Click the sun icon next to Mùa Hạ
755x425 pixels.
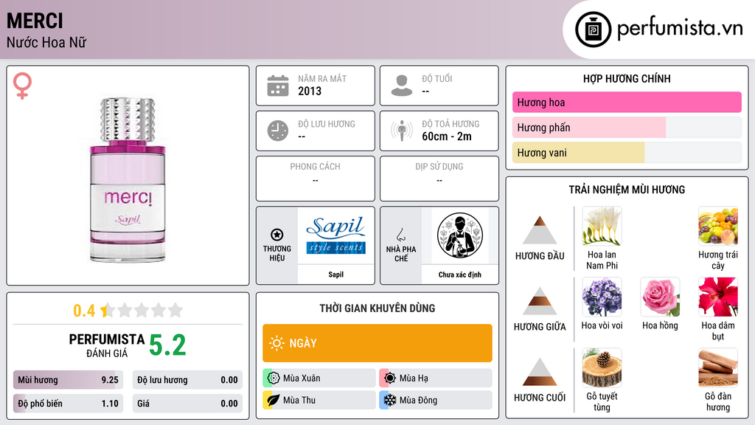pos(390,379)
